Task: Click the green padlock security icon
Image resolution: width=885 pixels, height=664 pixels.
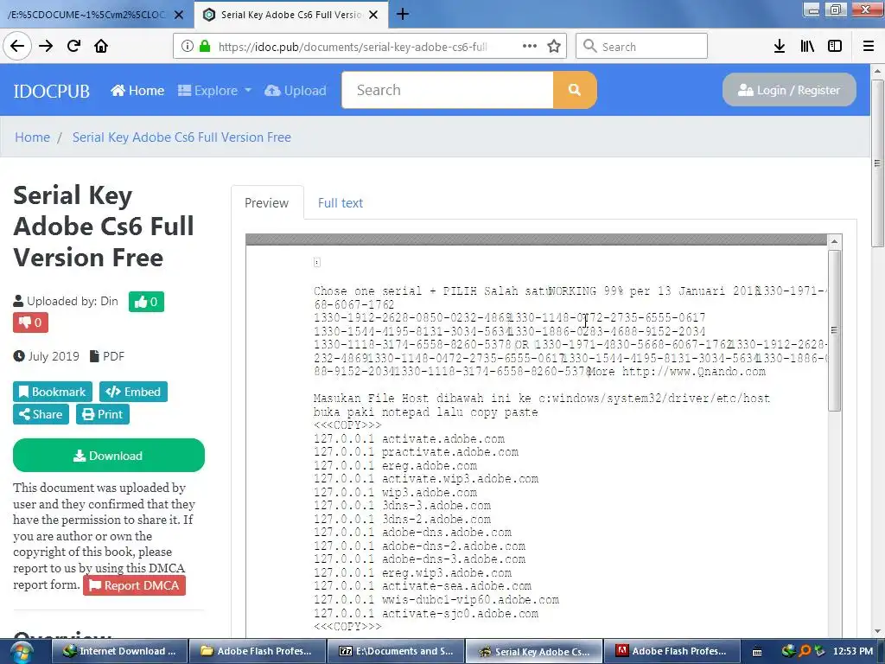Action: 204,47
